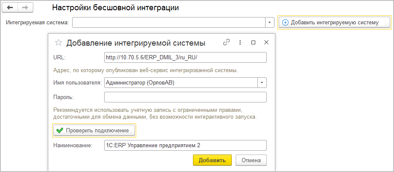Click the back arrow navigation button

[x=10, y=8]
